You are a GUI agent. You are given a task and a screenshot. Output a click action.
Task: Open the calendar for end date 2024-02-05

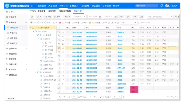tap(115, 17)
